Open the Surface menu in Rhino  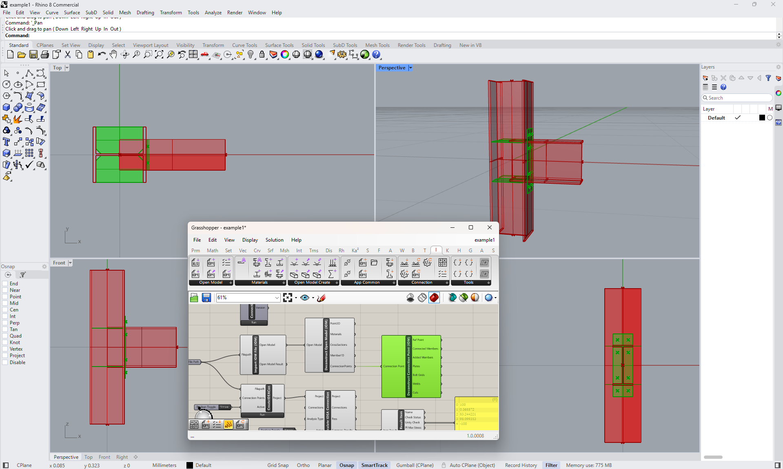tap(72, 13)
